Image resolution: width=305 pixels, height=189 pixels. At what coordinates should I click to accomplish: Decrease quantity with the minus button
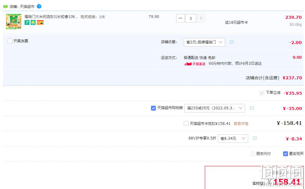(x=180, y=18)
